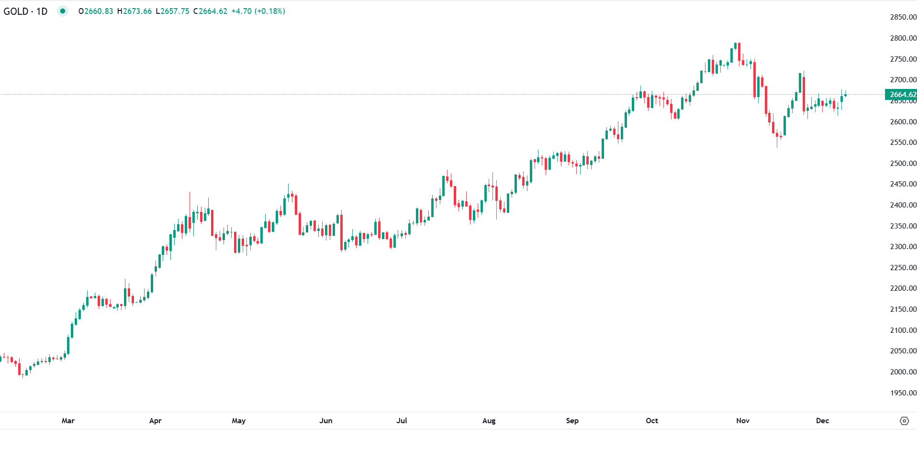Click the 2500.00 price scale label
The image size is (917, 460).
tap(903, 164)
